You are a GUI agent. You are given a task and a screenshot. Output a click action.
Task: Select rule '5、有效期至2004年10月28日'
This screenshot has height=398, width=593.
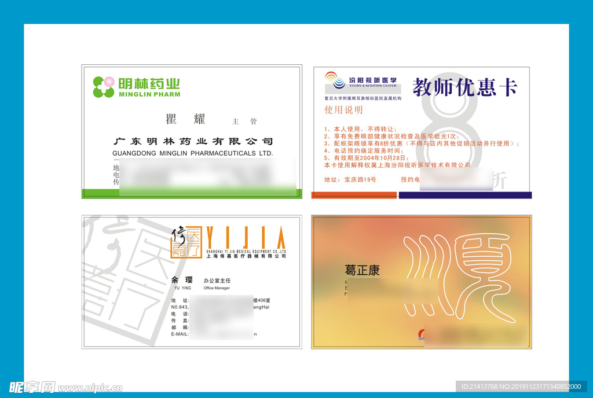coord(367,158)
